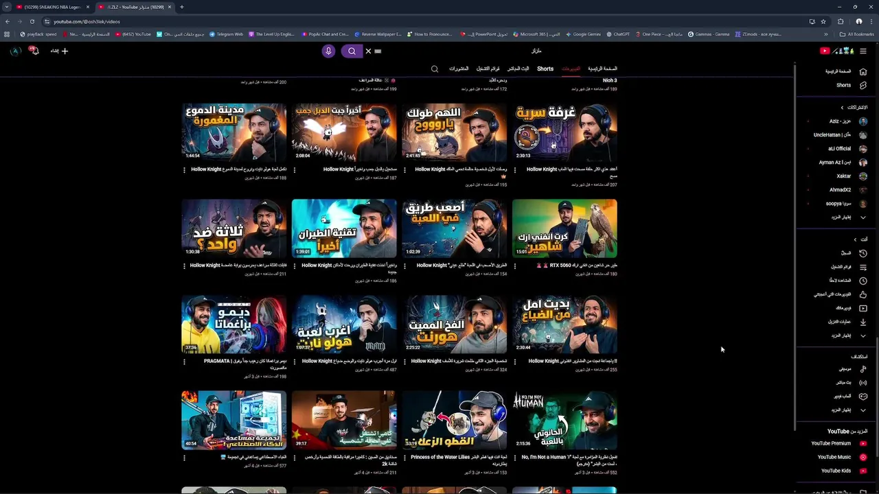Image resolution: width=879 pixels, height=494 pixels.
Task: Select the channel Posts tab
Action: click(x=459, y=69)
